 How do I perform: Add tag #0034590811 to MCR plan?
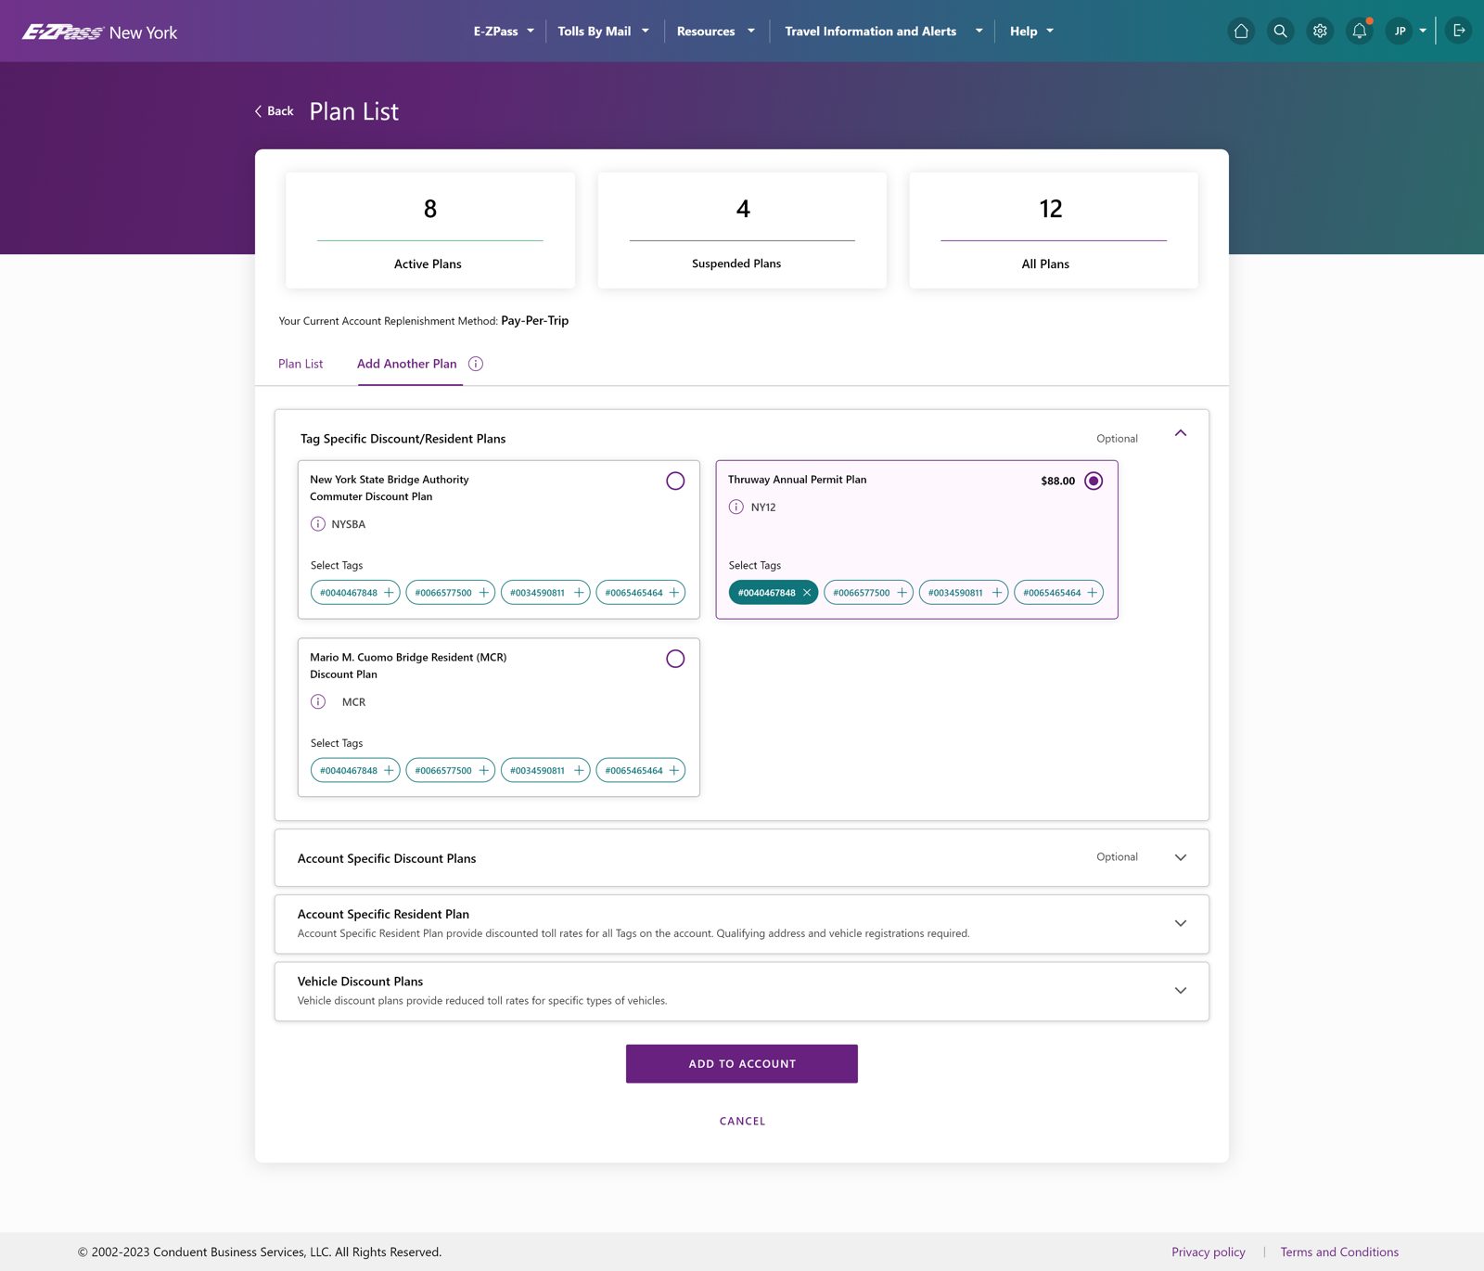tap(545, 770)
